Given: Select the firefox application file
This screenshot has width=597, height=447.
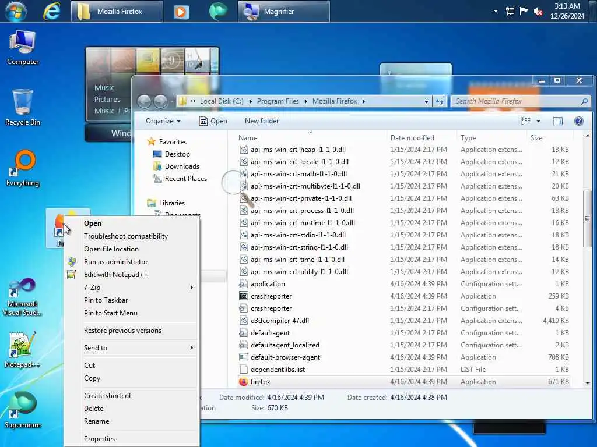Looking at the screenshot, I should click(406, 382).
